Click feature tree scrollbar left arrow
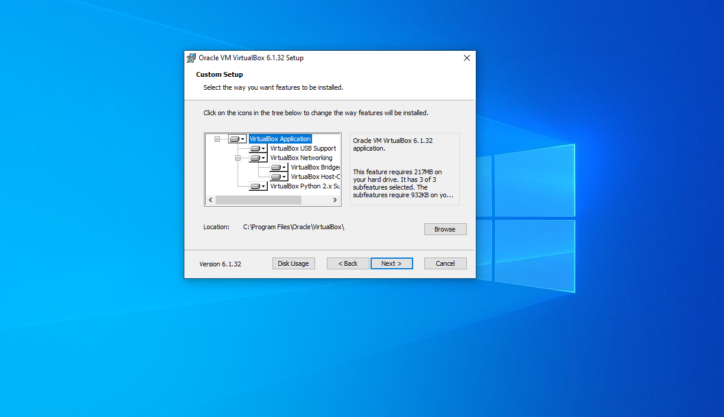The width and height of the screenshot is (724, 417). (210, 200)
